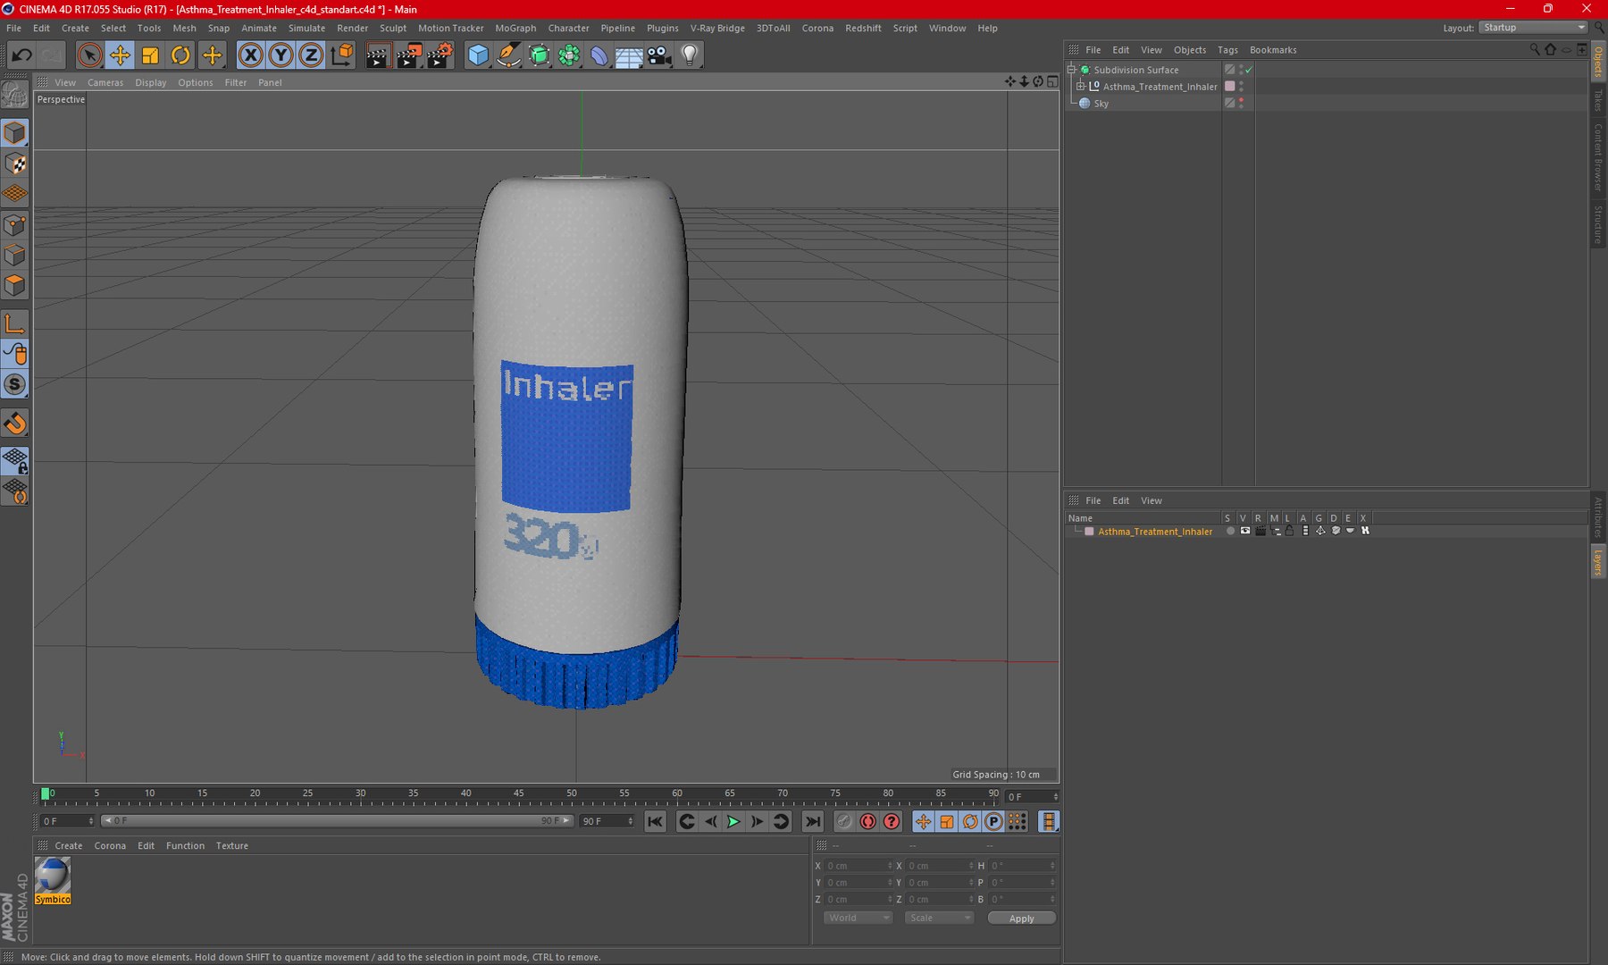Screen dimensions: 1608x965
Task: Click the Asthma_Treatment_Inhaler layer color swatch
Action: coord(1089,532)
